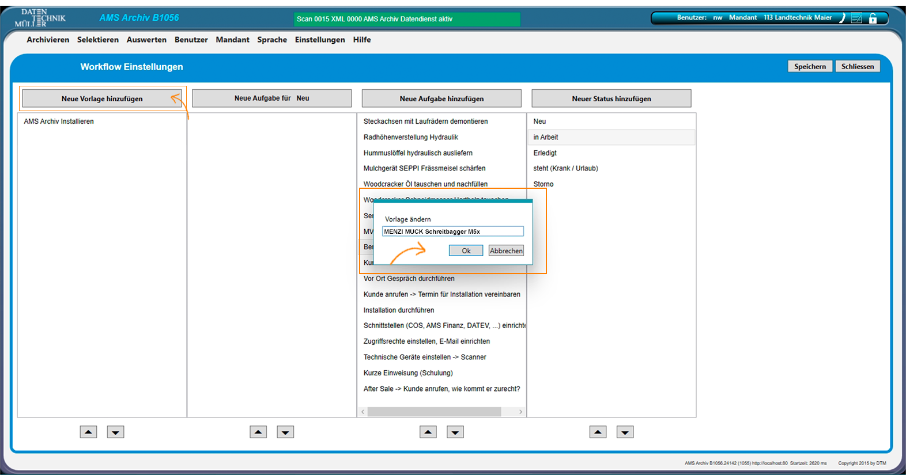
Task: Open the Archivieren menu
Action: click(x=48, y=40)
